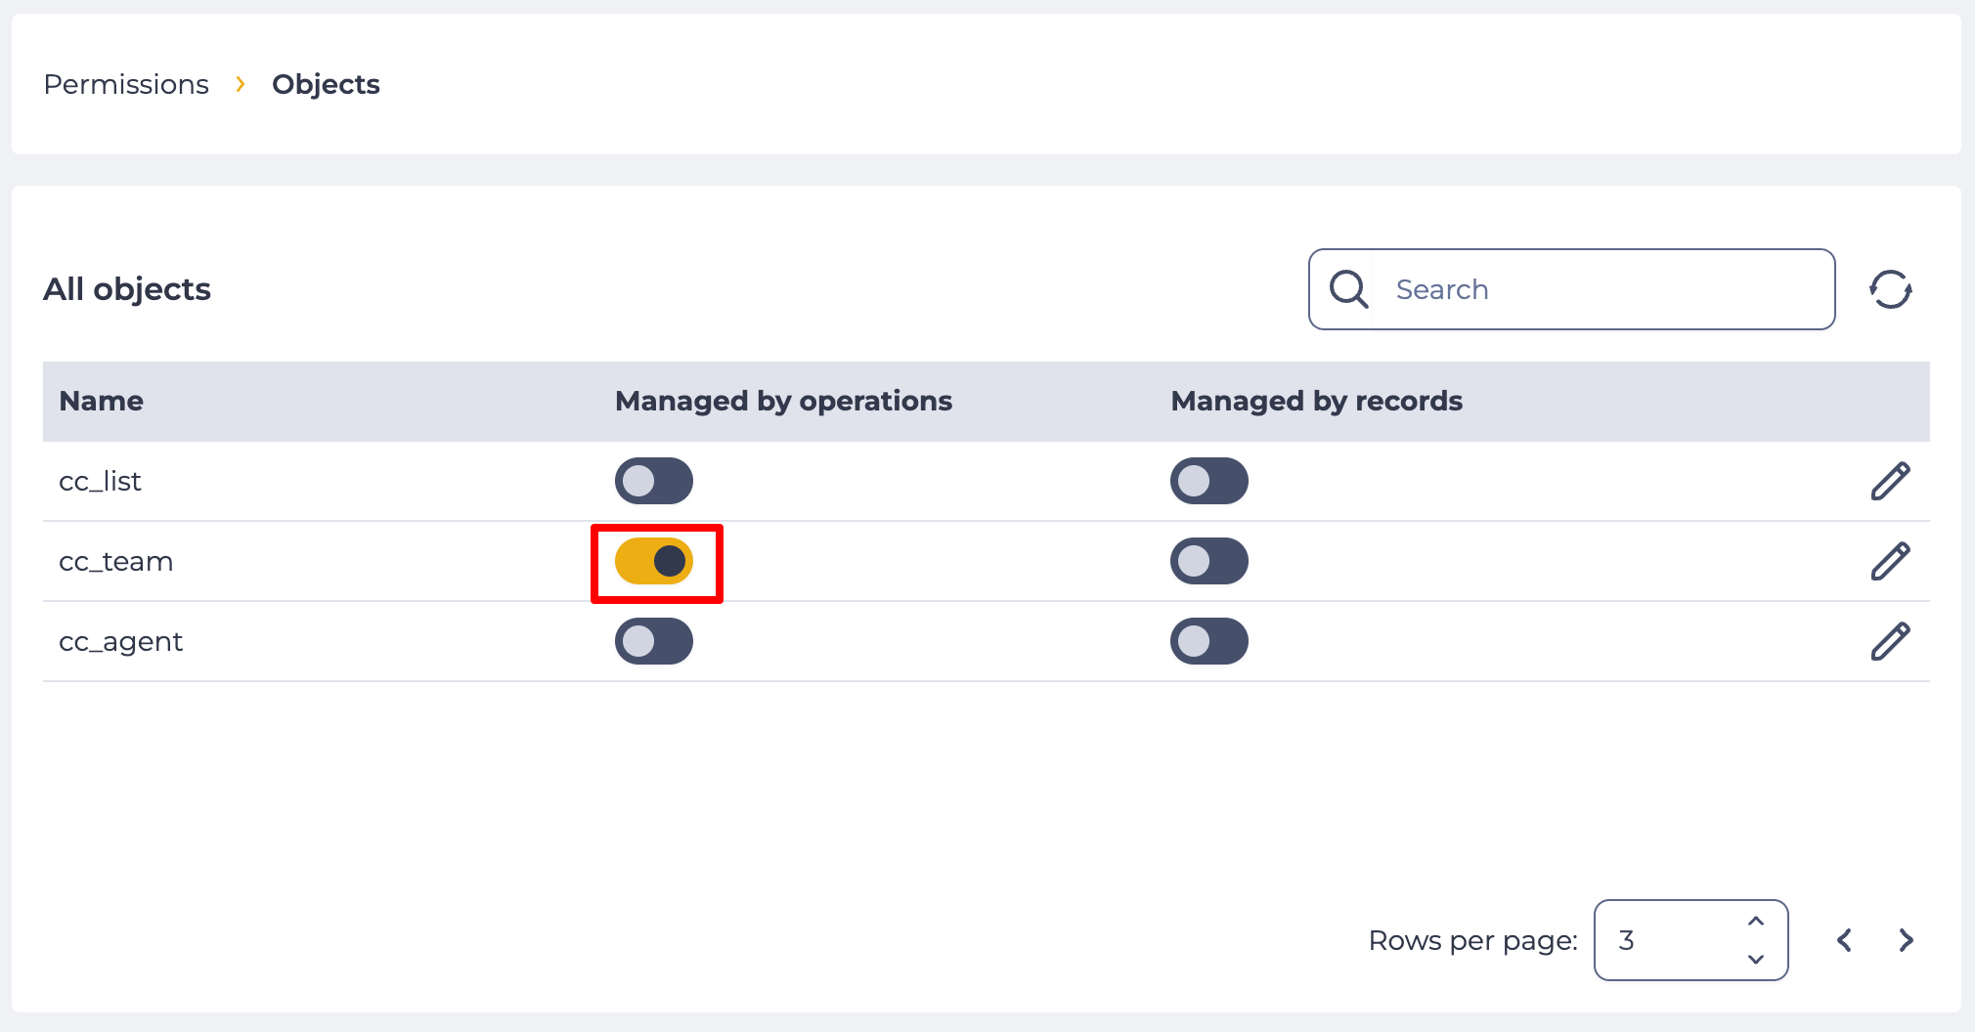Click the Managed by records column header
This screenshot has height=1032, width=1975.
1317,401
